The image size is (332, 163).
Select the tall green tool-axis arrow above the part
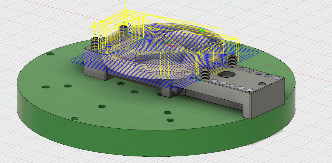click(x=202, y=30)
